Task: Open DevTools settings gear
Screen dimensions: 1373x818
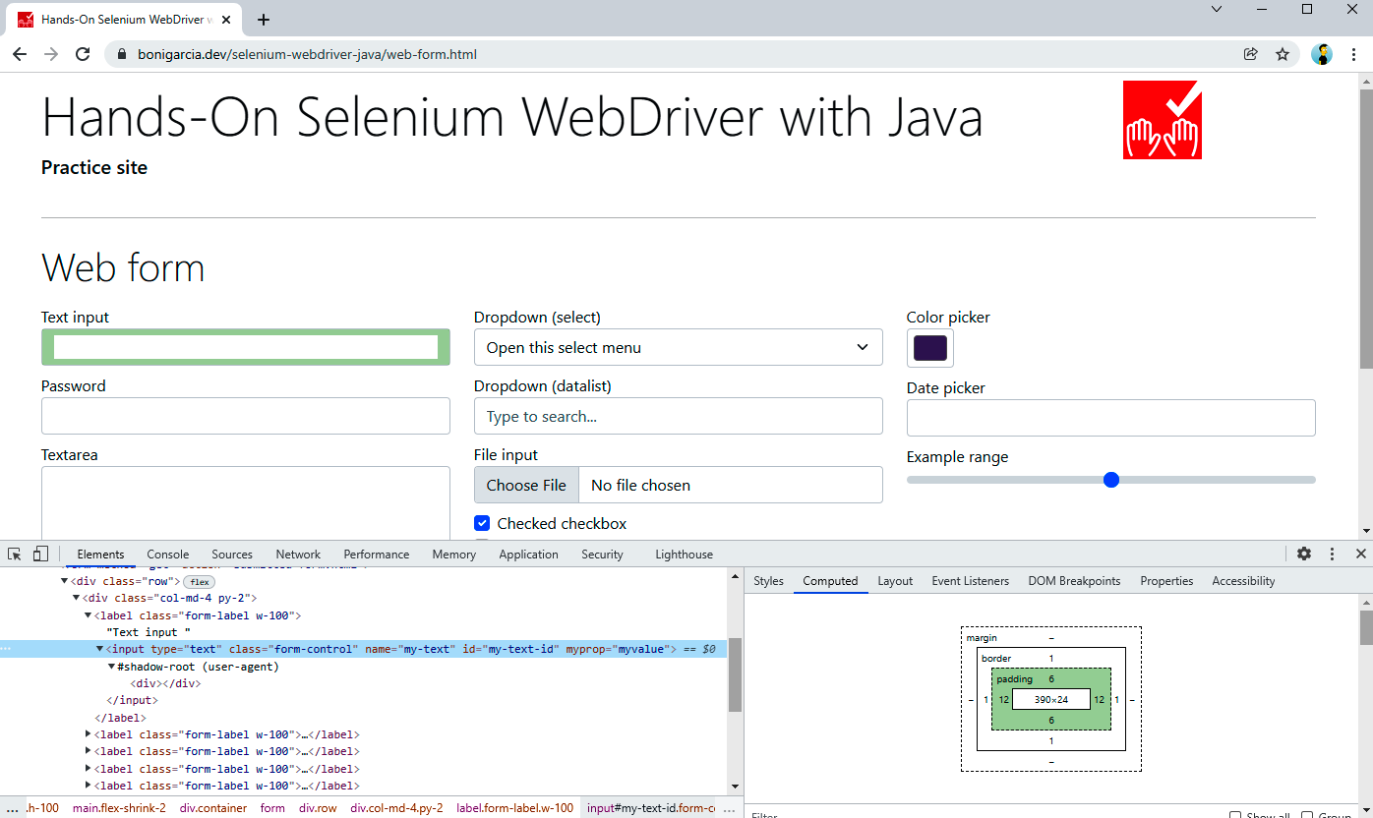Action: click(1304, 555)
